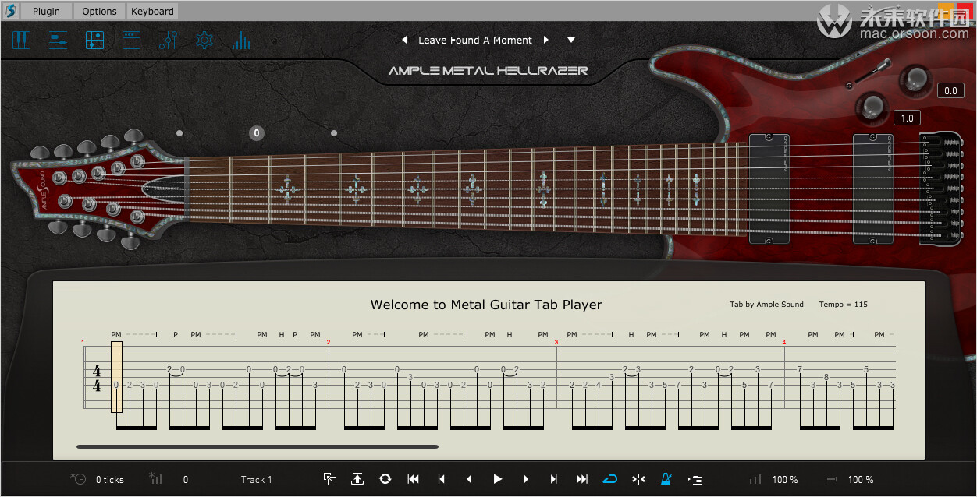Image resolution: width=977 pixels, height=497 pixels.
Task: Jump to start with rewind-to-beginning button
Action: coord(414,479)
